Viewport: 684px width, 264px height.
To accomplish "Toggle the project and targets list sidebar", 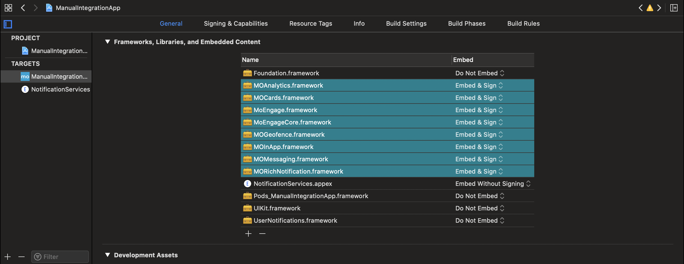I will click(x=8, y=24).
